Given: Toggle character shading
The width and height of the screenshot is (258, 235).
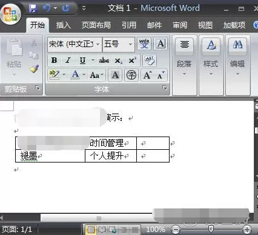Looking at the screenshot, I should [115, 75].
